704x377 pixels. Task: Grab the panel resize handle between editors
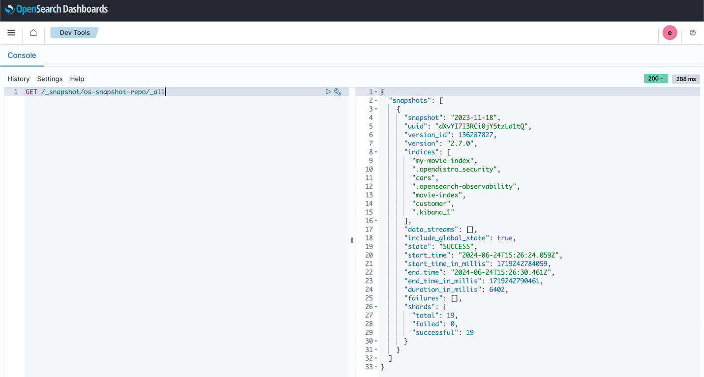[x=352, y=240]
